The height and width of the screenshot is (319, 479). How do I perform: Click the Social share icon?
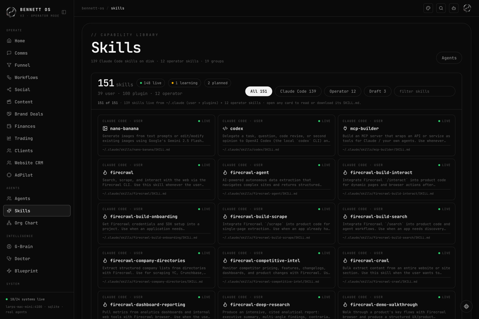(9, 90)
